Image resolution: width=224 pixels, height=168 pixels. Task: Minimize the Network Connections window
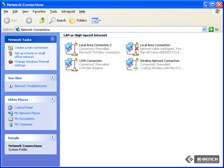[206, 5]
